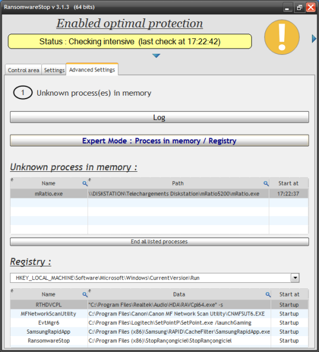This screenshot has height=352, width=319.
Task: Select the RansomwareStop registry entry
Action: pyautogui.click(x=48, y=341)
